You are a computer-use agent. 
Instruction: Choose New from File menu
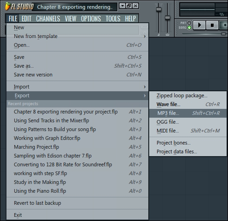click(77, 27)
